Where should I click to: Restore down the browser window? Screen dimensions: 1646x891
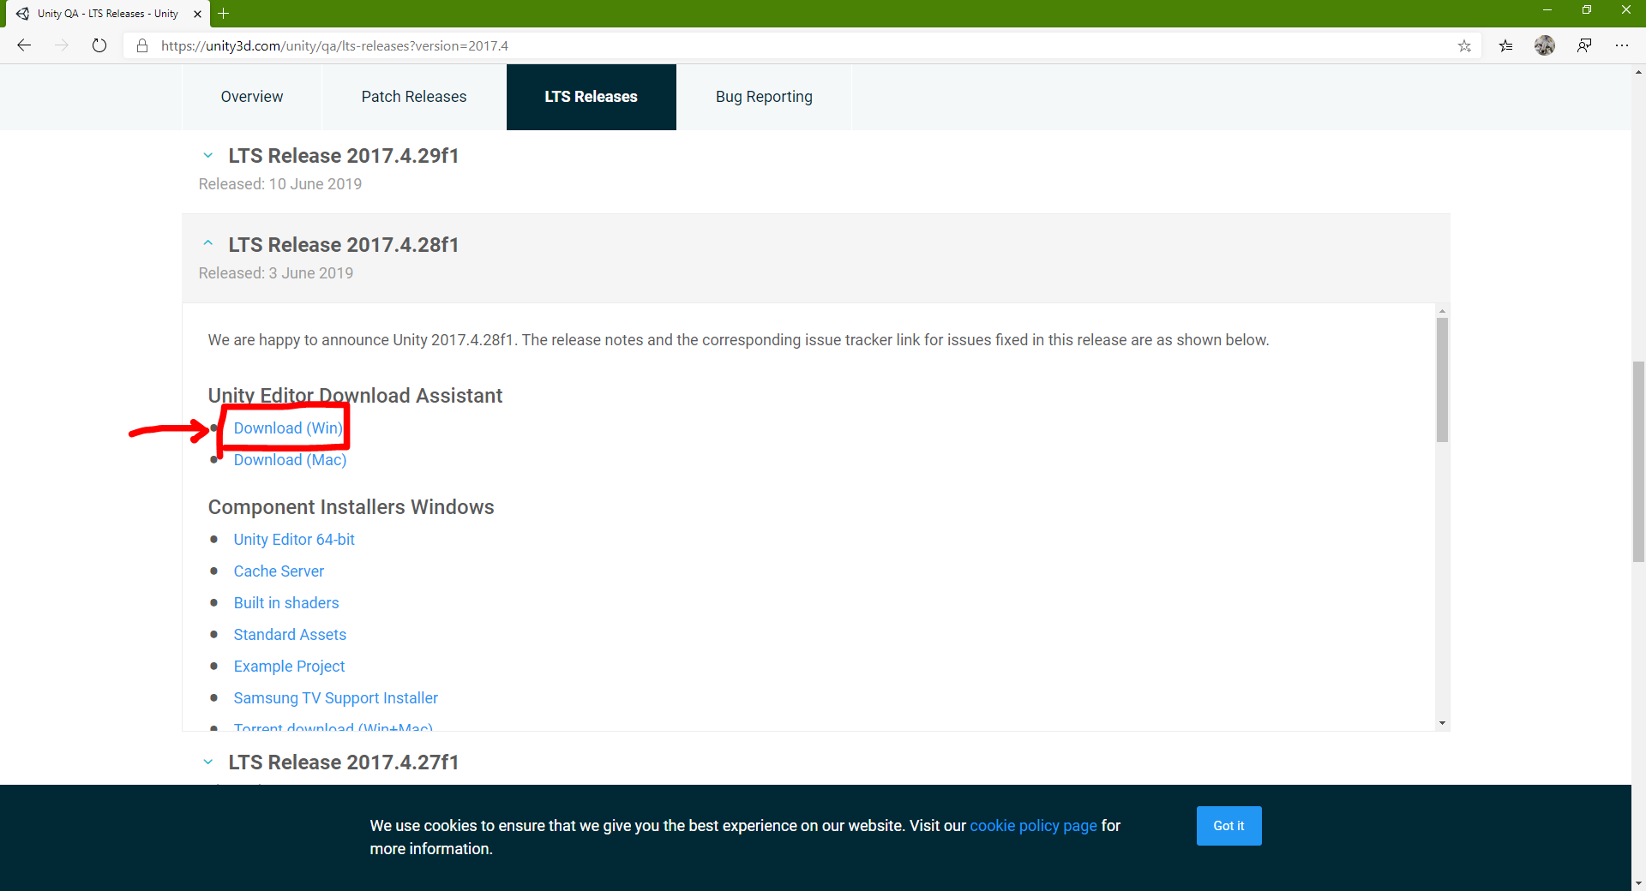(x=1587, y=10)
